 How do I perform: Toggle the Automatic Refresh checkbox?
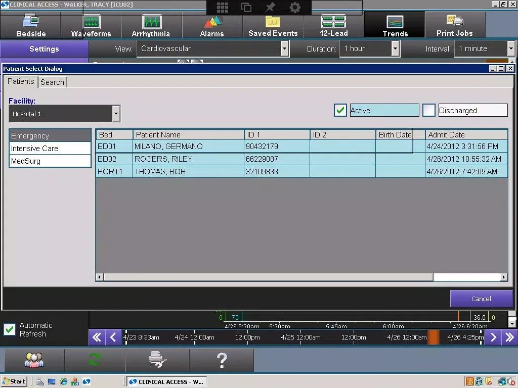tap(10, 329)
